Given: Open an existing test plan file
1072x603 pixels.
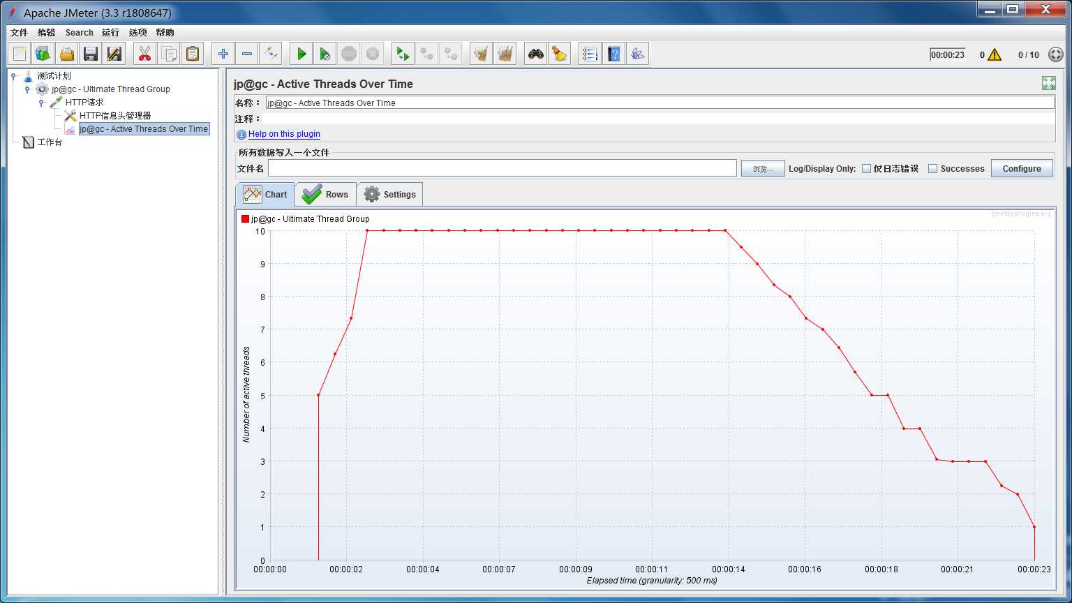Looking at the screenshot, I should pos(67,54).
